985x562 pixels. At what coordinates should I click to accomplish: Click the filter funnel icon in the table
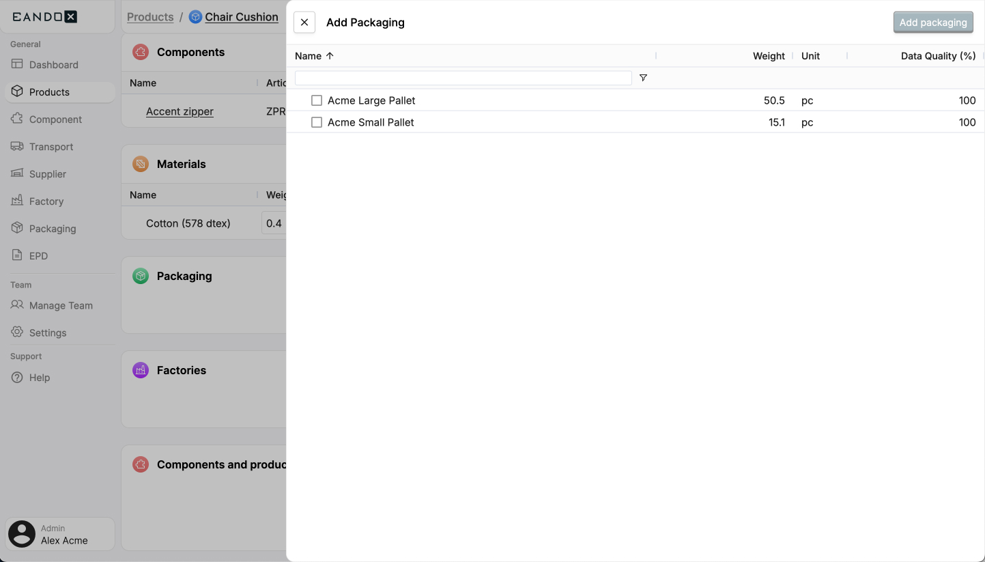(643, 78)
